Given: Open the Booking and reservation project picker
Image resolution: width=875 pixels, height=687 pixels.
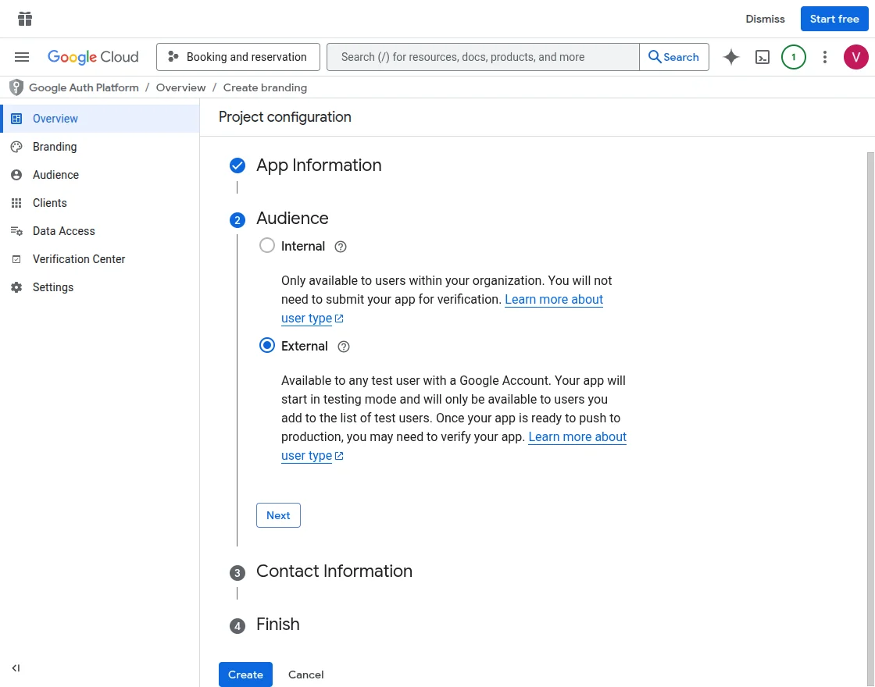Looking at the screenshot, I should 238,57.
